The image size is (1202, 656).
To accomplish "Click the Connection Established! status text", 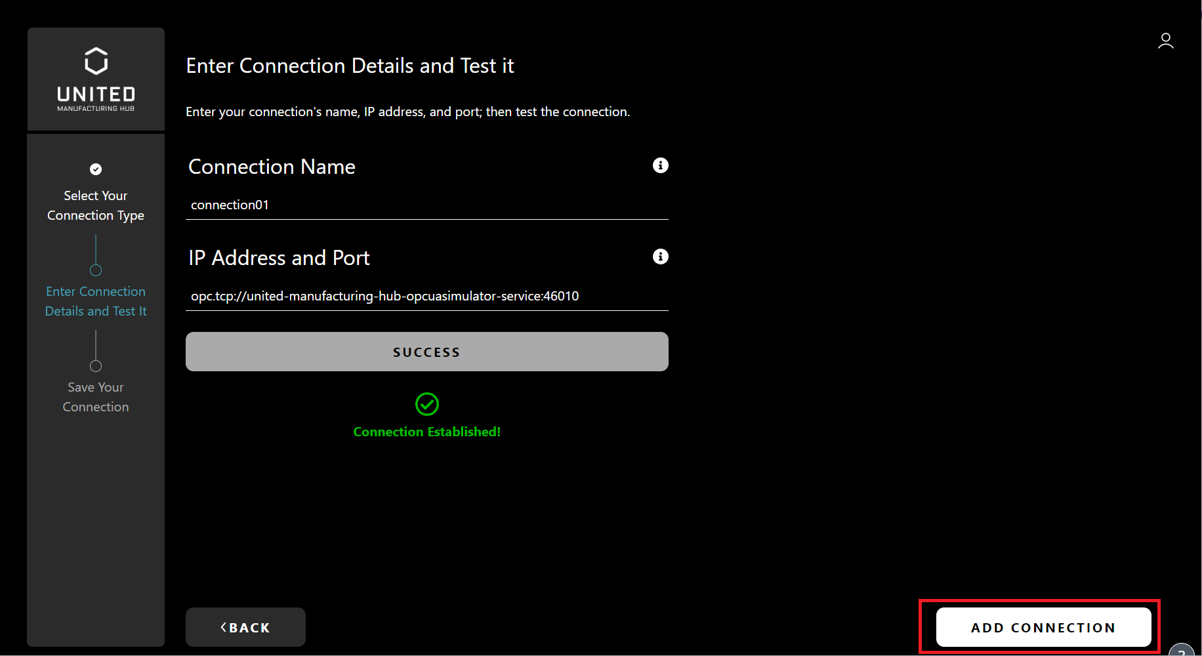I will (x=426, y=432).
